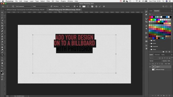Switch to the Paths tab
Image resolution: width=173 pixels, height=97 pixels.
[163, 55]
